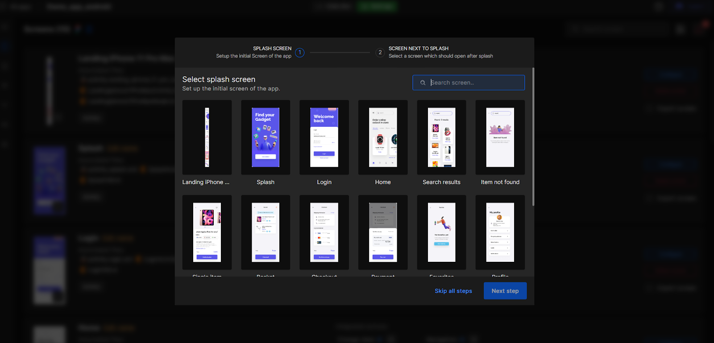Click the Login label text
This screenshot has height=343, width=714.
click(x=324, y=182)
